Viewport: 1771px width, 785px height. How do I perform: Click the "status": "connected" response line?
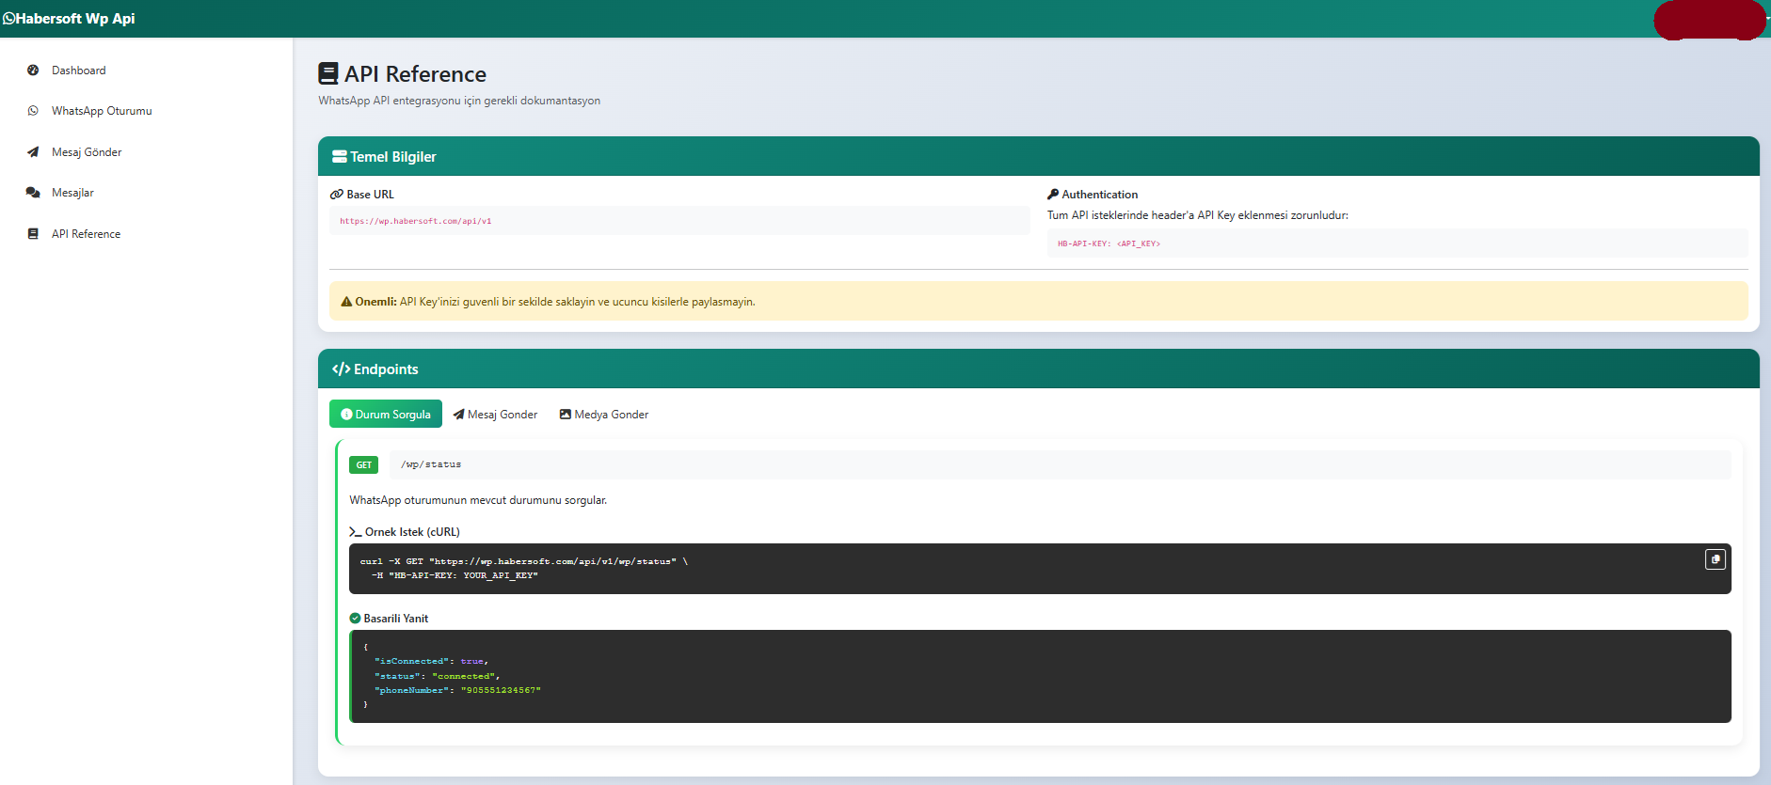click(437, 676)
